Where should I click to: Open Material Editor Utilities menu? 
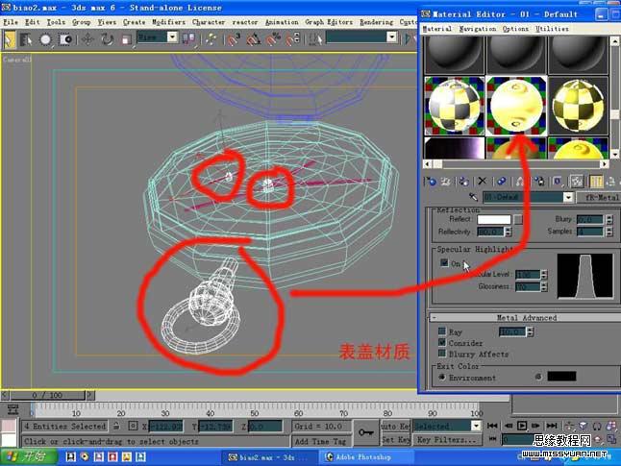[x=552, y=29]
